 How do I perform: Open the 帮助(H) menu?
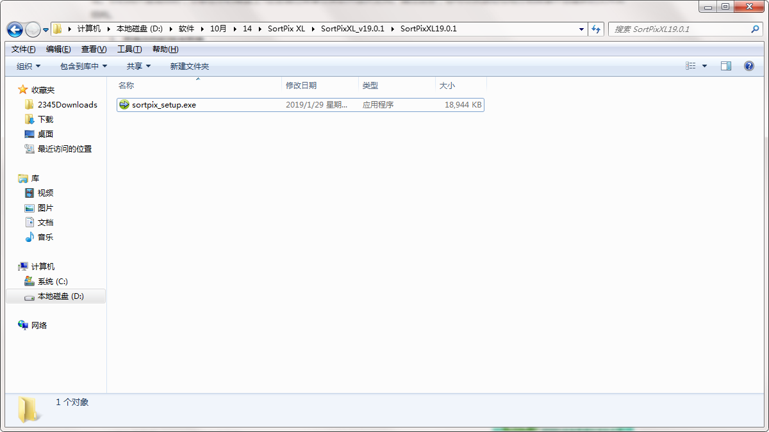coord(165,49)
